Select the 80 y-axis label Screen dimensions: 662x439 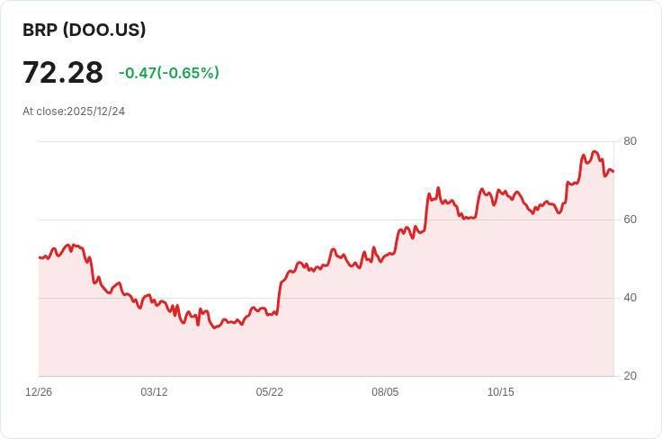coord(630,141)
